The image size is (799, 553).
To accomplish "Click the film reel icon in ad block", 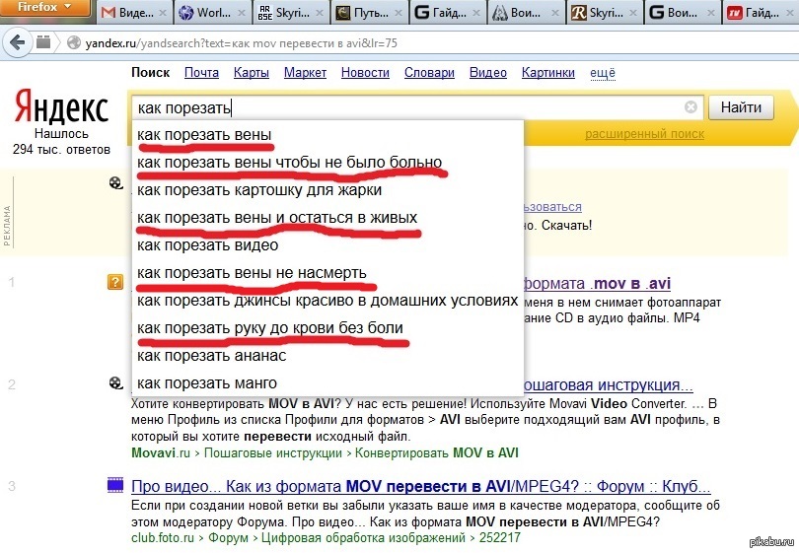I will 116,182.
